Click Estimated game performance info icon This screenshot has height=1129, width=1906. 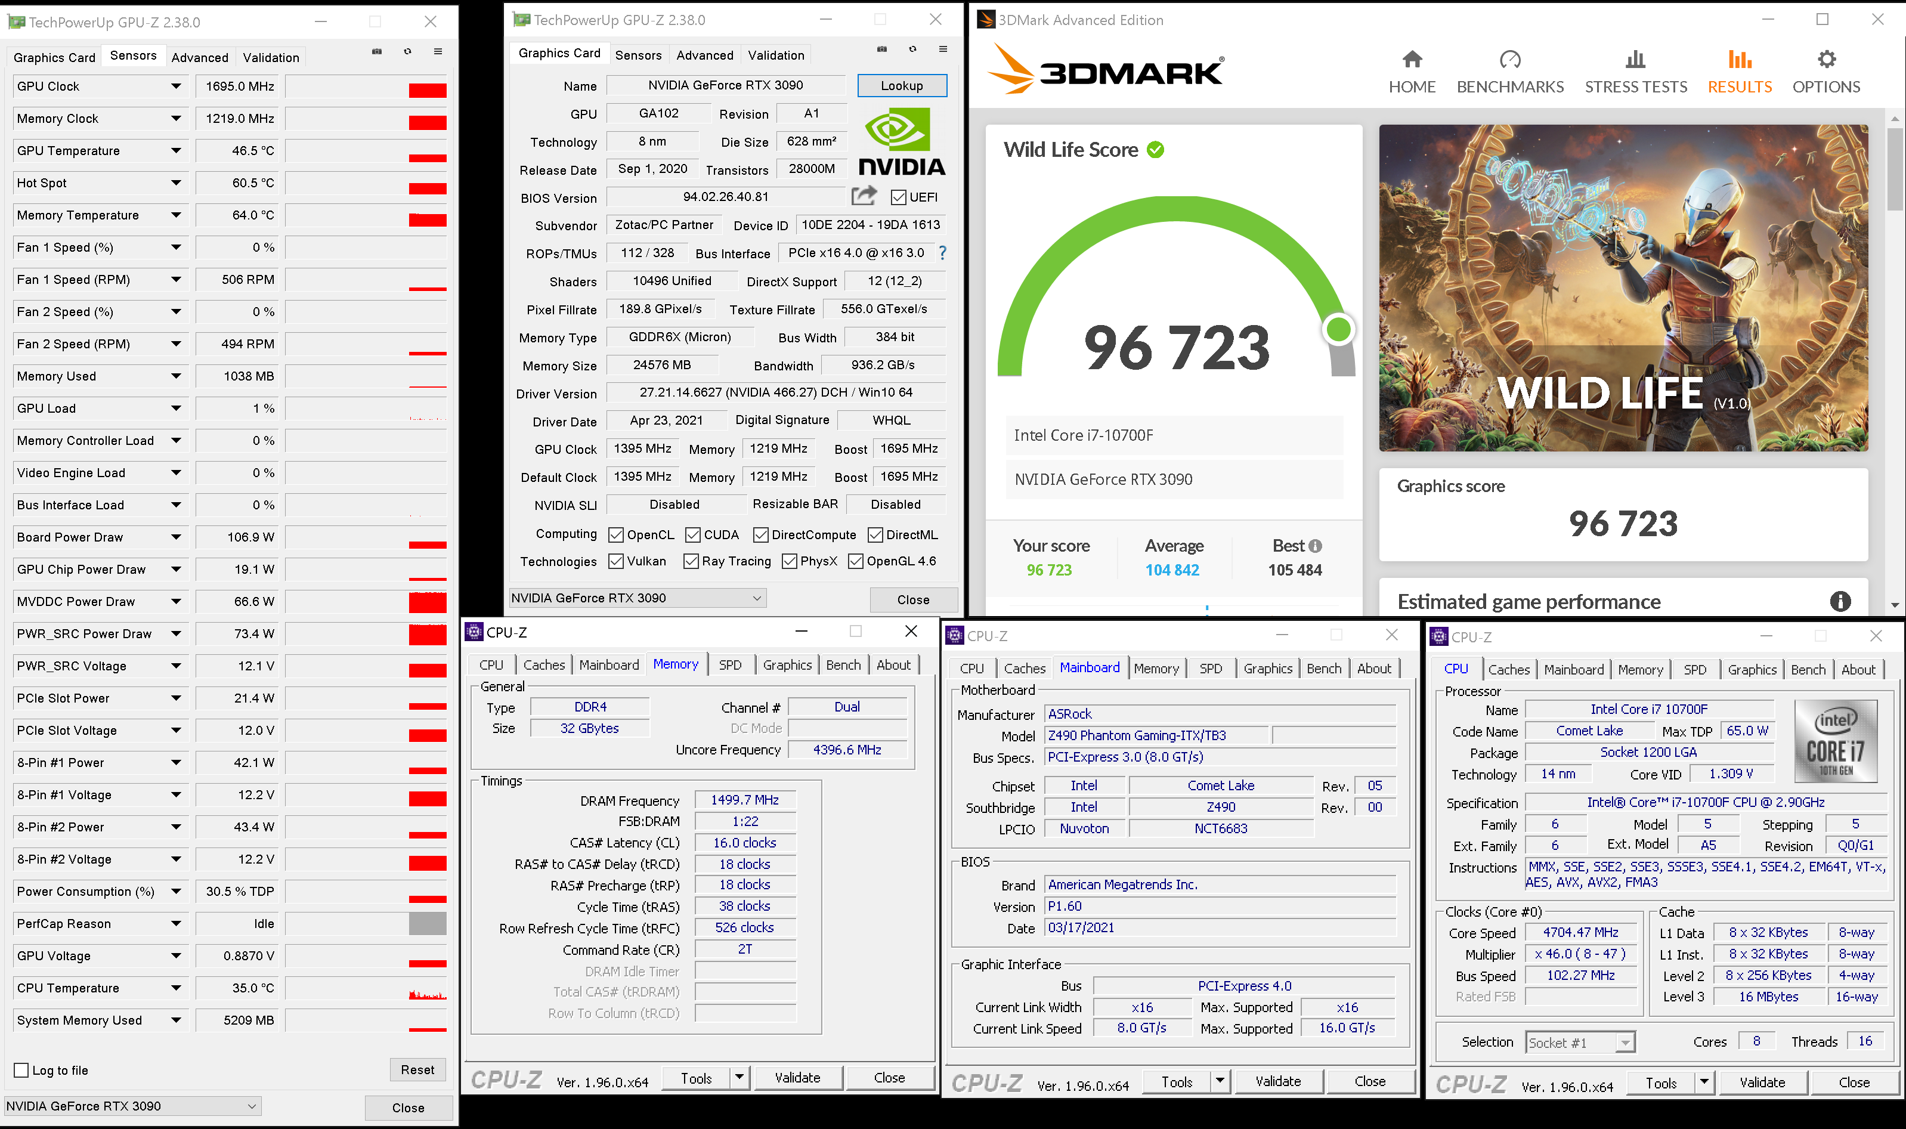[x=1840, y=601]
